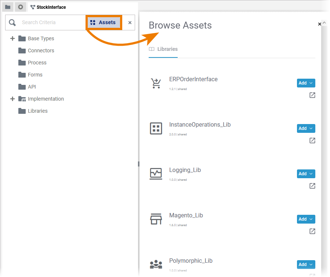Click the Assets button
This screenshot has width=330, height=277.
click(x=103, y=23)
